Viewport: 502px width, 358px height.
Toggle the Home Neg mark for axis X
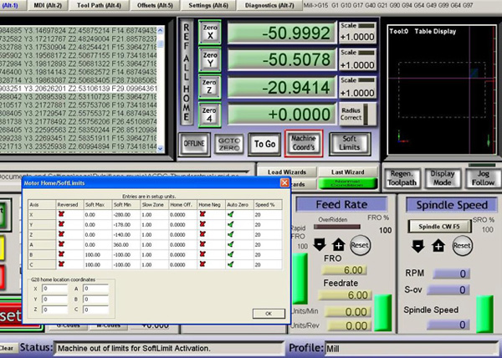tap(202, 214)
